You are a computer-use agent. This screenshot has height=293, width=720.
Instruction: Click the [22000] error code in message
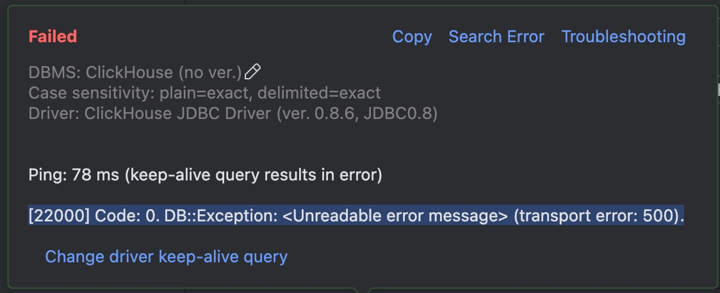coord(59,216)
